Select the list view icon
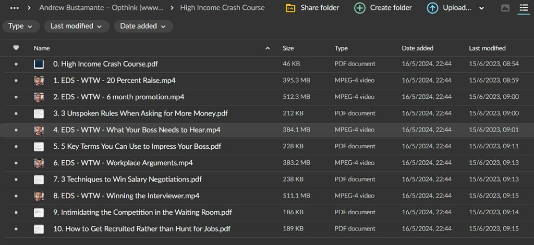The image size is (534, 245). pos(523,8)
